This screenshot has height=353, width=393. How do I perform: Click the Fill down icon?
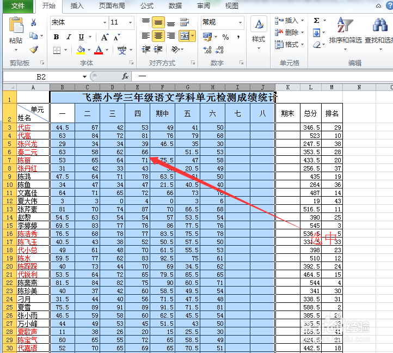point(317,33)
